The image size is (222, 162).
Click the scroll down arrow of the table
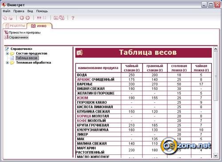pos(216,155)
